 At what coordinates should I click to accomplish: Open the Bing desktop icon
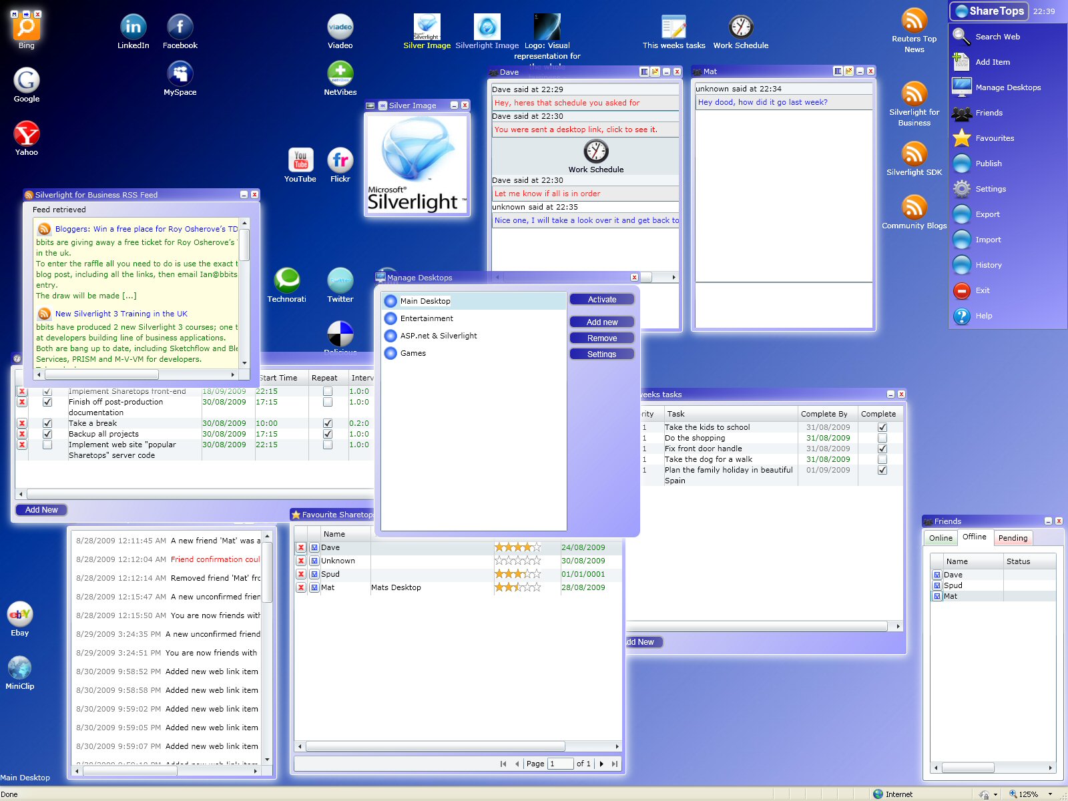pyautogui.click(x=27, y=28)
